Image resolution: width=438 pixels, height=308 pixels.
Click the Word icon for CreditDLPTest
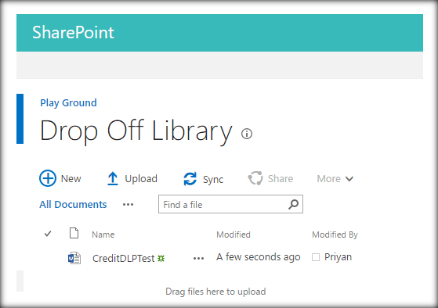pyautogui.click(x=74, y=258)
